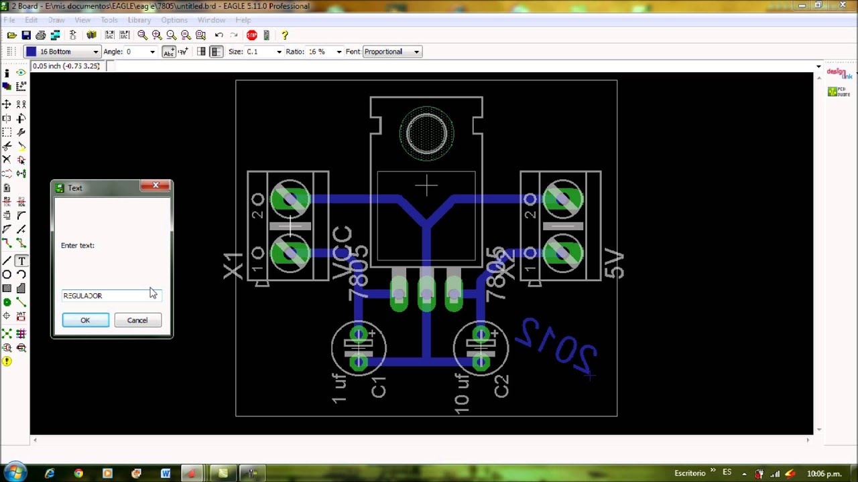Screen dimensions: 858x482
Task: Click the traffic light Go icon
Action: (x=267, y=35)
